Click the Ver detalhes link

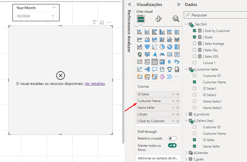pyautogui.click(x=95, y=84)
